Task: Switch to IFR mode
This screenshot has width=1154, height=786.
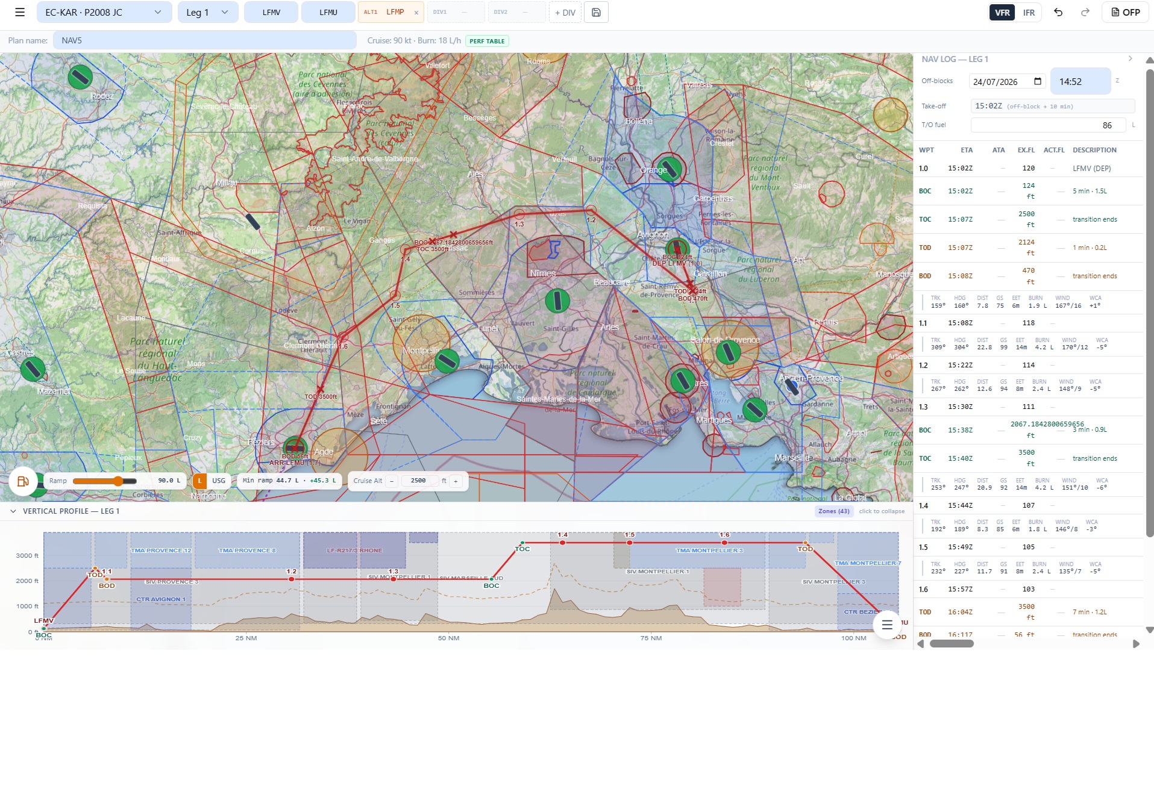Action: (1029, 12)
